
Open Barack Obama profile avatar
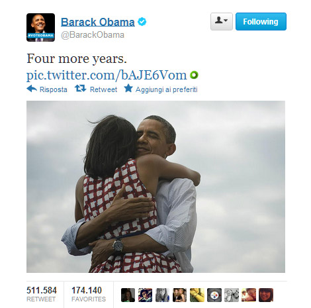[40, 27]
